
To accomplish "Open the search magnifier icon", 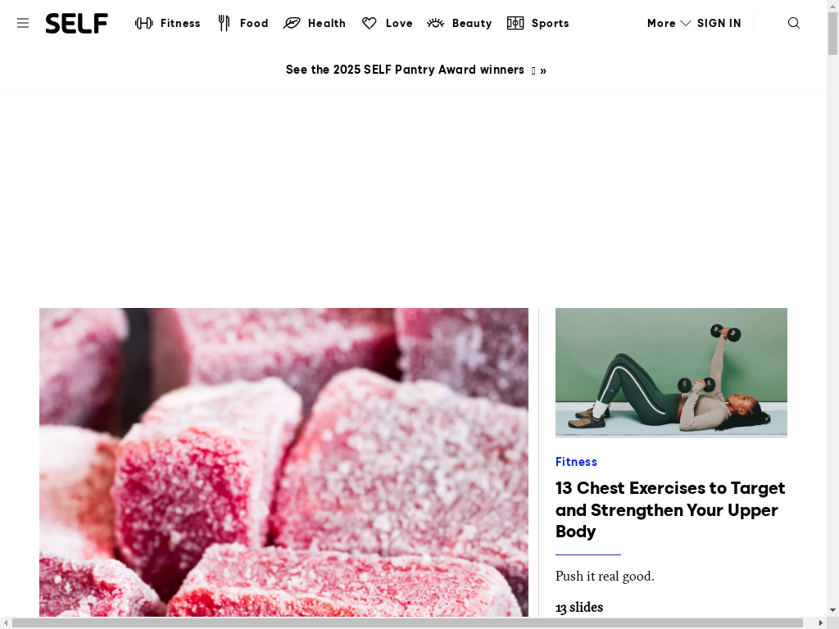I will (794, 23).
